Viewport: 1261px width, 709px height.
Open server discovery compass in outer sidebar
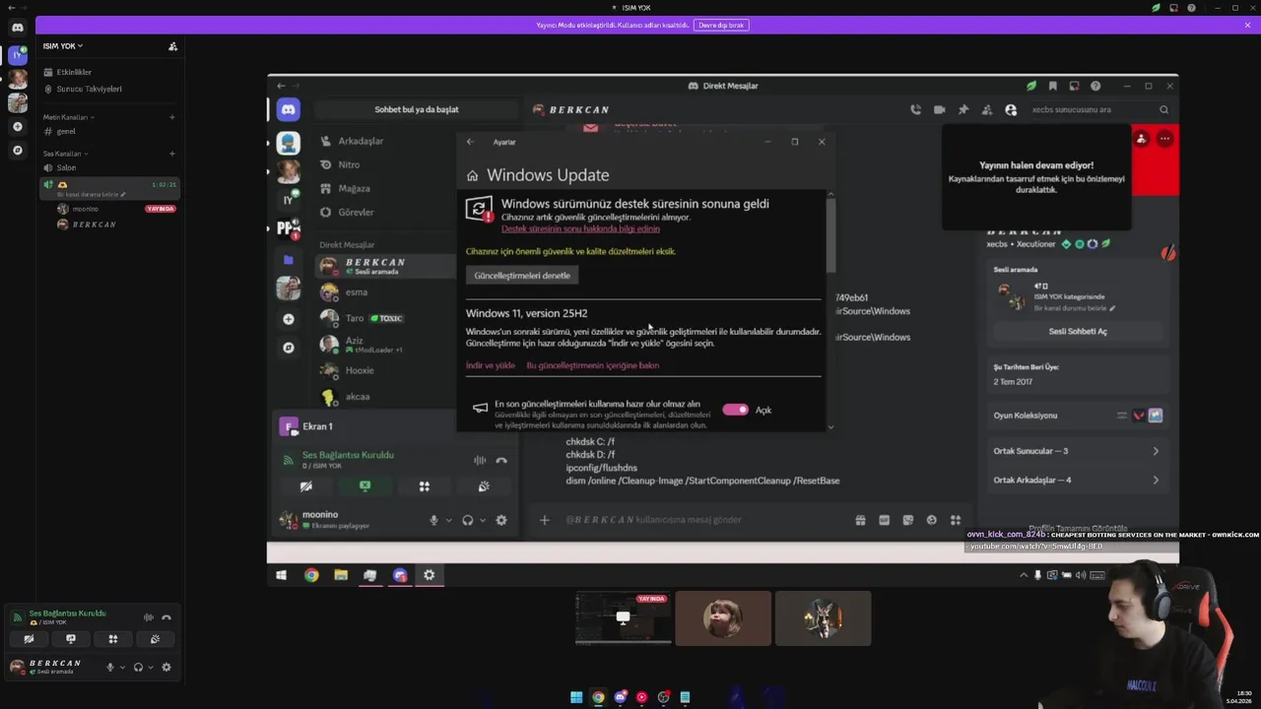17,151
